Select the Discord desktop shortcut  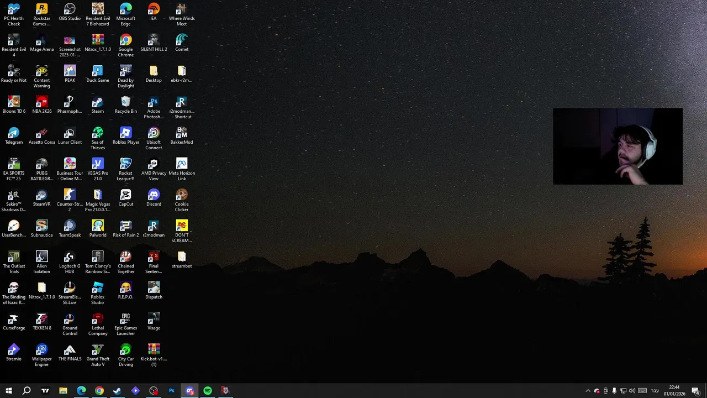coord(154,198)
